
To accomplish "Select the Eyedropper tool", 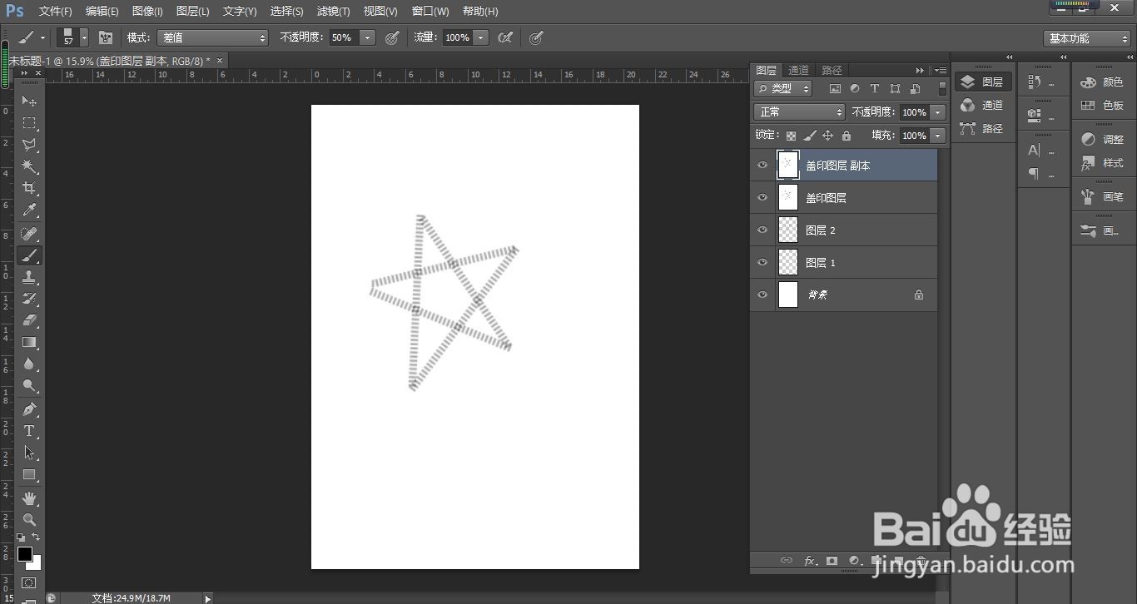I will pyautogui.click(x=29, y=210).
